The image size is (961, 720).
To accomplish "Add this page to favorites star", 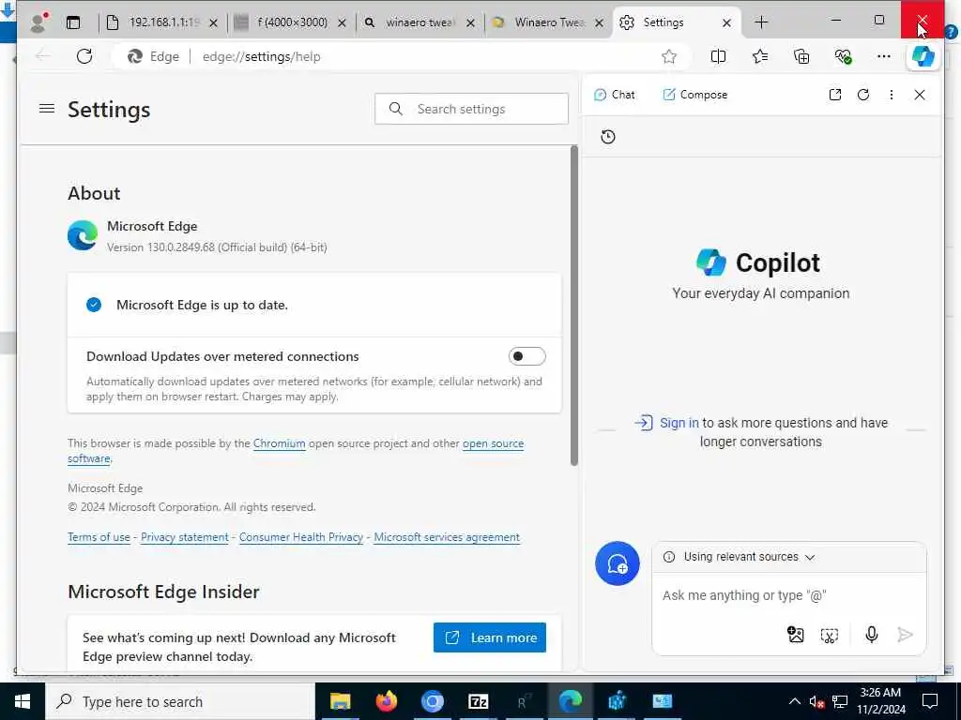I will tap(668, 56).
